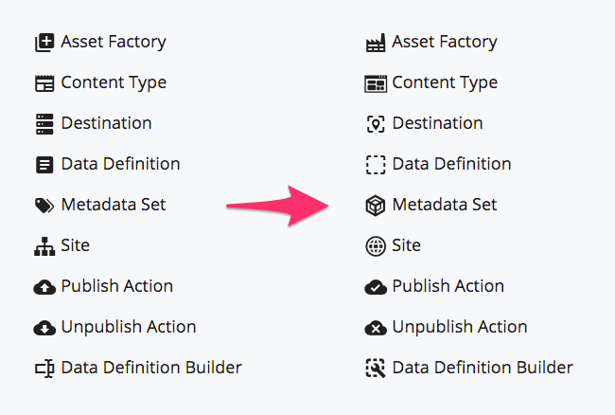615x415 pixels.
Task: Click the Unpublish Action cloud-download icon
Action: (x=44, y=328)
